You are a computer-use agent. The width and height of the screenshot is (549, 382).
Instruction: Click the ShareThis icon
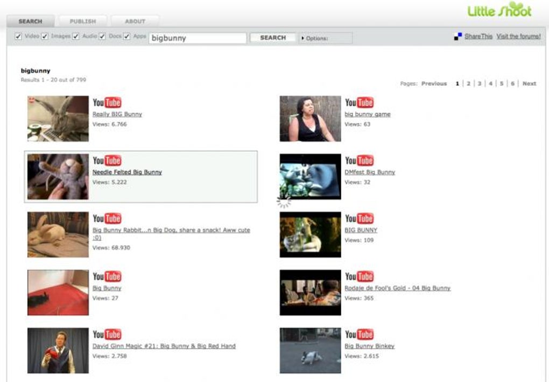tap(458, 37)
